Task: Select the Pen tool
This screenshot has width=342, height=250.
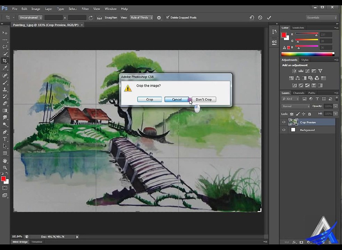Action: click(5, 132)
